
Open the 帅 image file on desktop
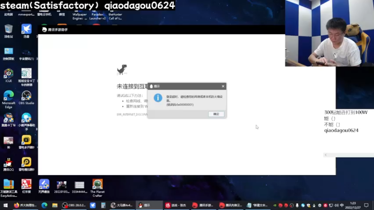tap(8, 142)
